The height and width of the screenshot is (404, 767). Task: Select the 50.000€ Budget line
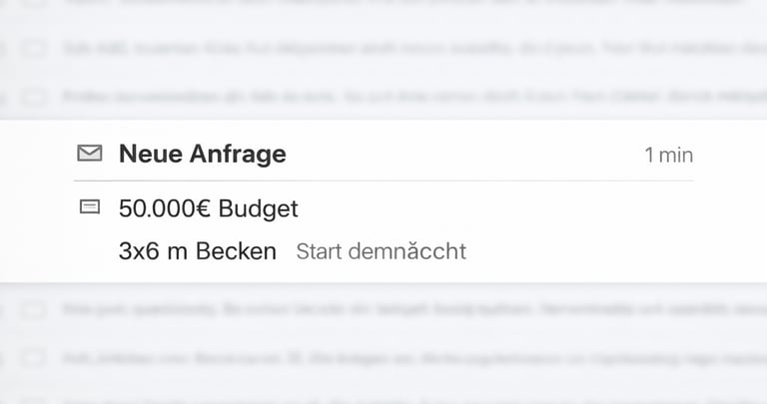pyautogui.click(x=208, y=208)
